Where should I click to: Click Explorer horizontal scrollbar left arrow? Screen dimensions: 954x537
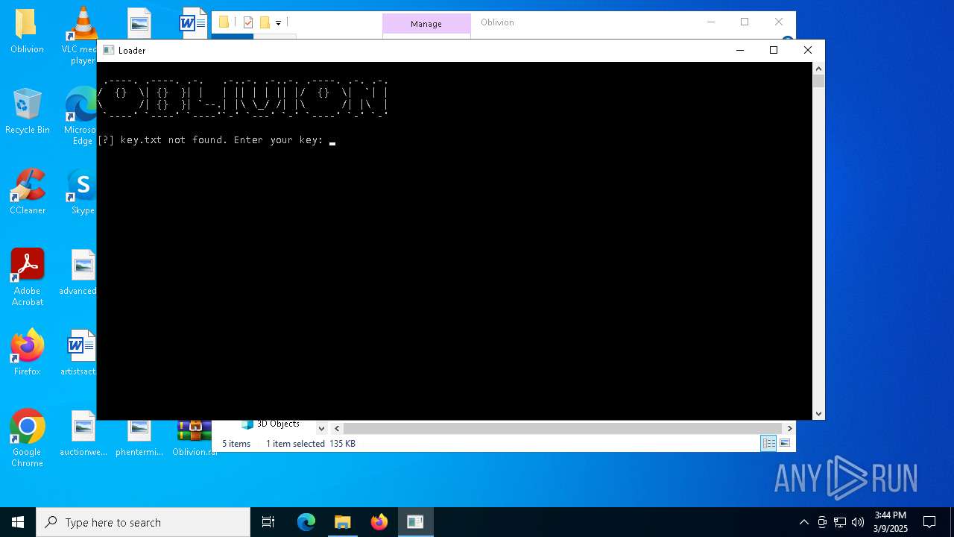click(x=337, y=428)
